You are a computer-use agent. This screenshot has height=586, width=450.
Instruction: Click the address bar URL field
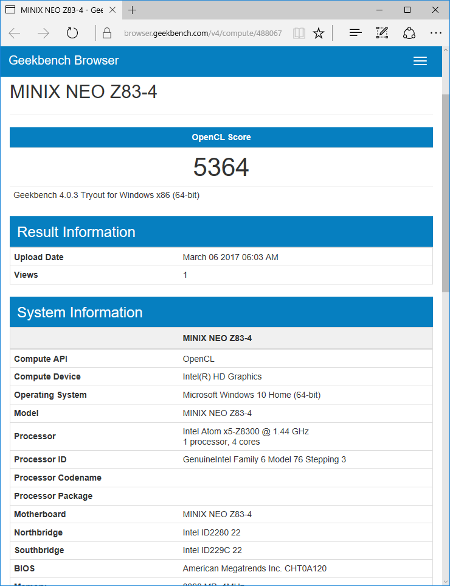point(202,34)
